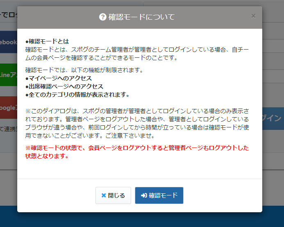284x227 pixels.
Task: Click the bullet ●全てのカテゴリの情報が表示されます。
Action: pyautogui.click(x=77, y=95)
